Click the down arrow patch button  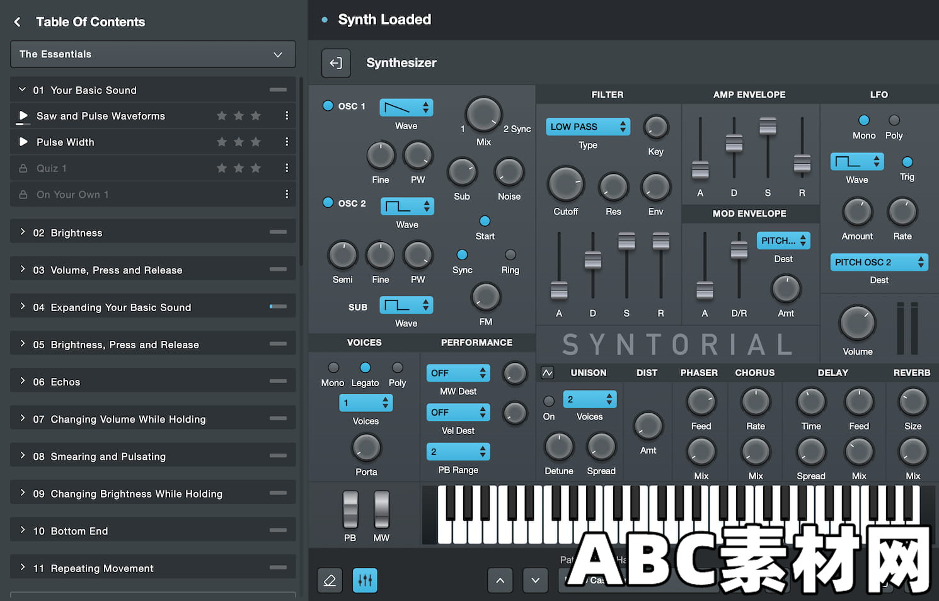535,580
